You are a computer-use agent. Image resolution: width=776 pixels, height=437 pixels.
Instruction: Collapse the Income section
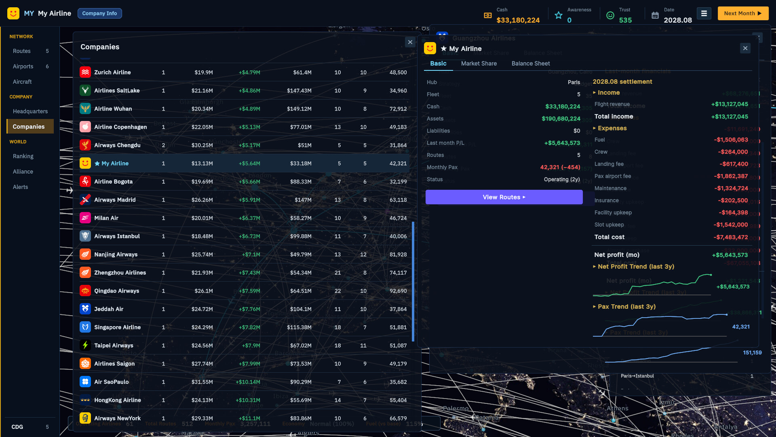[x=606, y=93]
